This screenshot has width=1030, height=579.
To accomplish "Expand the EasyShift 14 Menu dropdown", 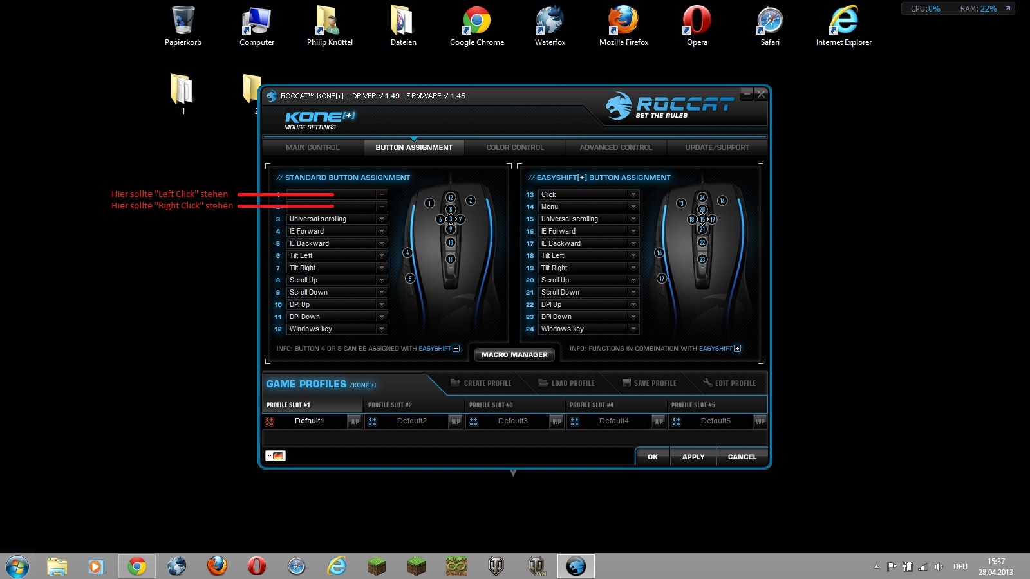I will point(633,207).
